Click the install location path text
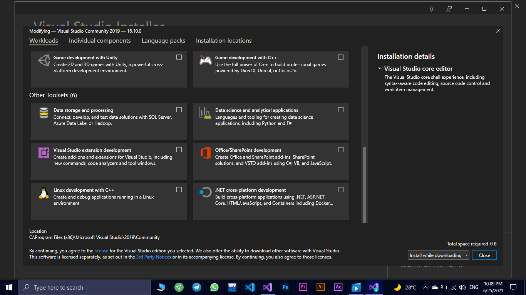The width and height of the screenshot is (526, 295). pyautogui.click(x=94, y=237)
